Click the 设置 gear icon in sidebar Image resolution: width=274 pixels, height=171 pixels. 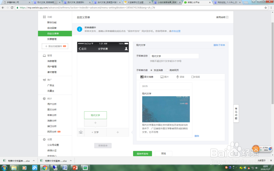tap(44, 140)
